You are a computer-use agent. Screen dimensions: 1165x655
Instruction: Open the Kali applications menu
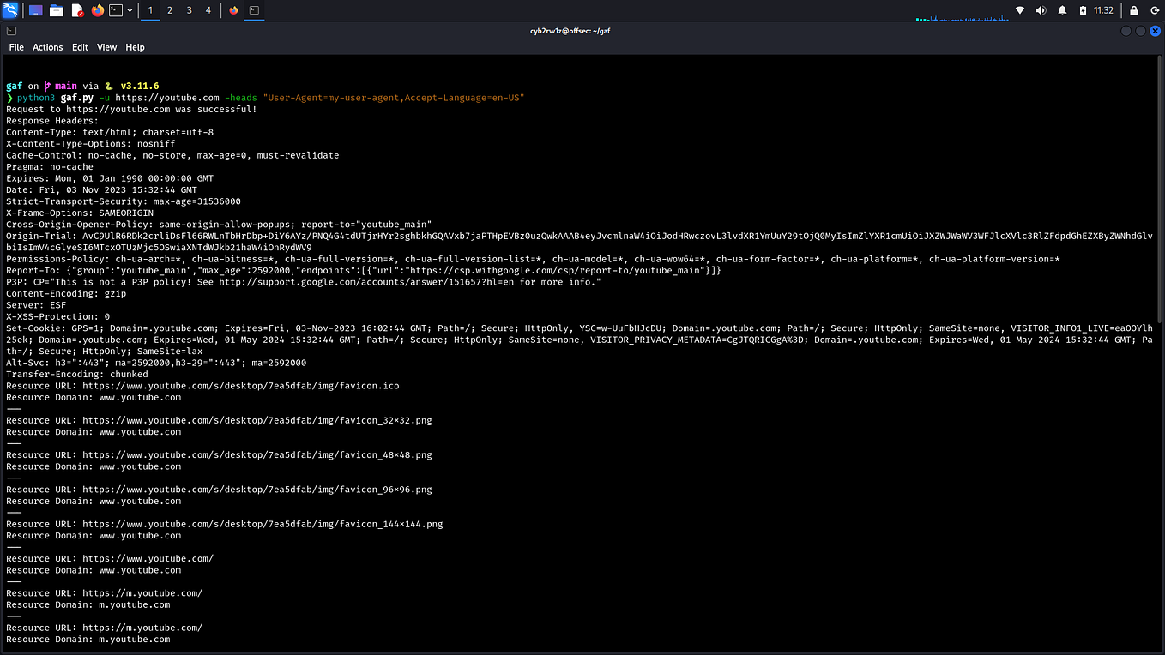(10, 10)
